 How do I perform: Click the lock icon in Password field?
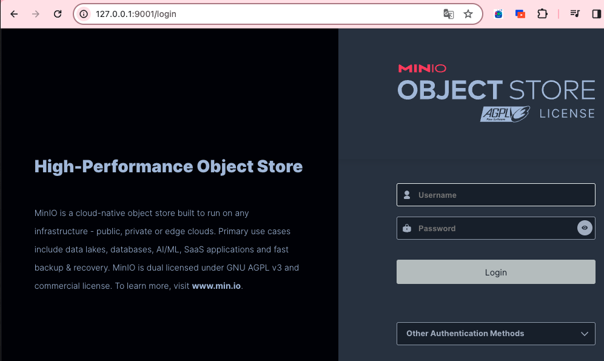click(407, 228)
